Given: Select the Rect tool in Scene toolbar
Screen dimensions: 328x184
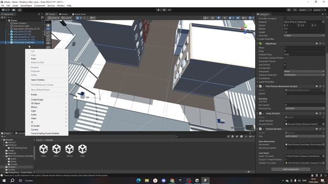Looking at the screenshot, I should click(48, 39).
